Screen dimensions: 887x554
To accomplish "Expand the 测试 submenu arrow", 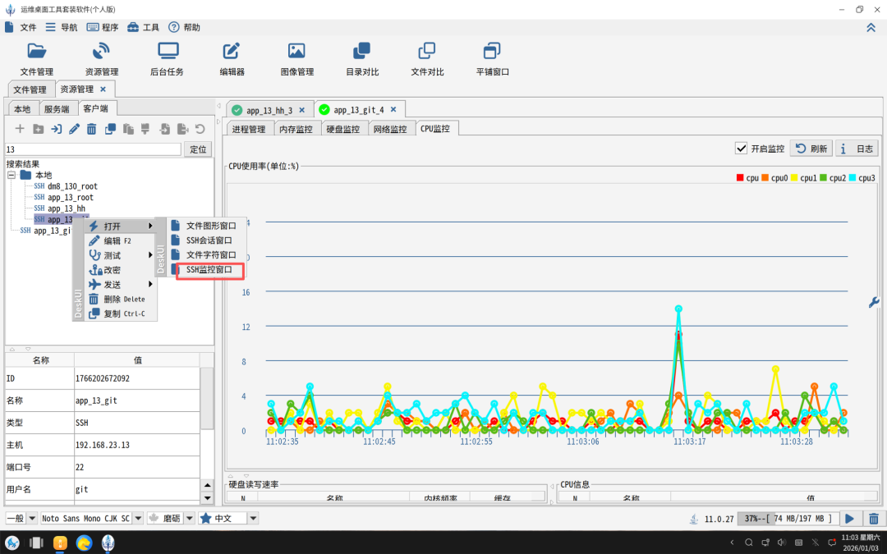I will click(150, 255).
